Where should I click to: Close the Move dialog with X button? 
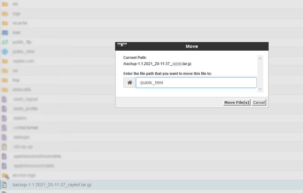(122, 45)
